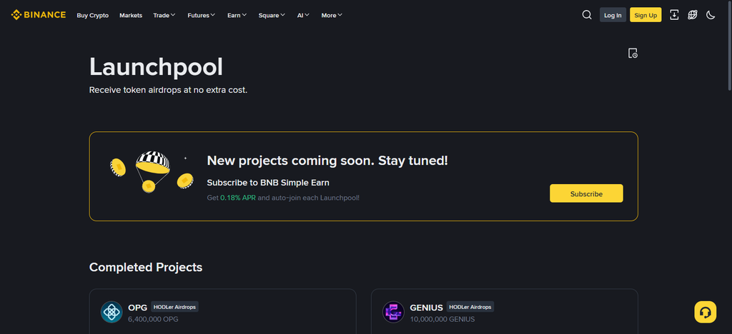Expand the Square dropdown menu
The image size is (732, 334).
[x=272, y=16]
